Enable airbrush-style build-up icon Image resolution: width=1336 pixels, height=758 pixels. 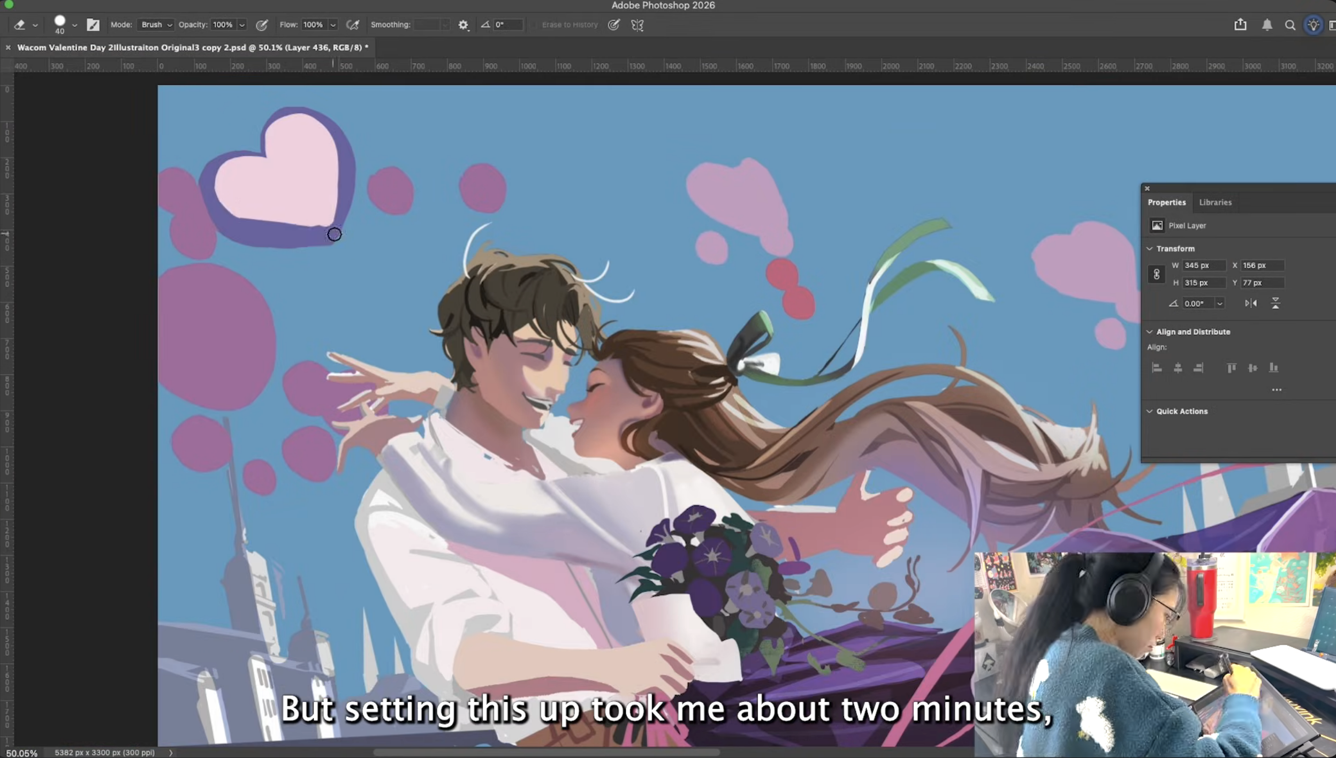coord(353,25)
